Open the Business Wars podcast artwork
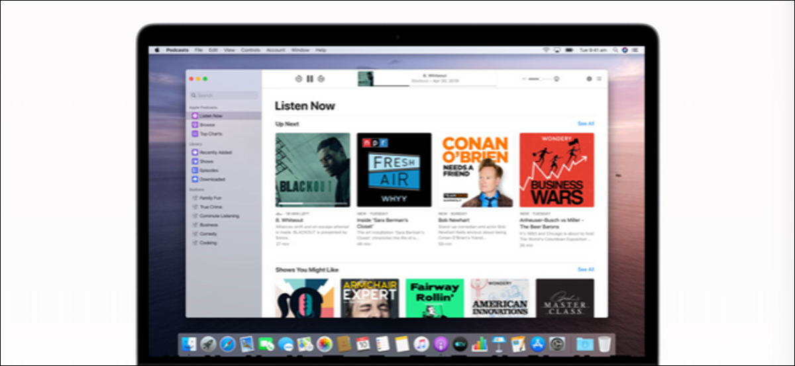 tap(556, 170)
